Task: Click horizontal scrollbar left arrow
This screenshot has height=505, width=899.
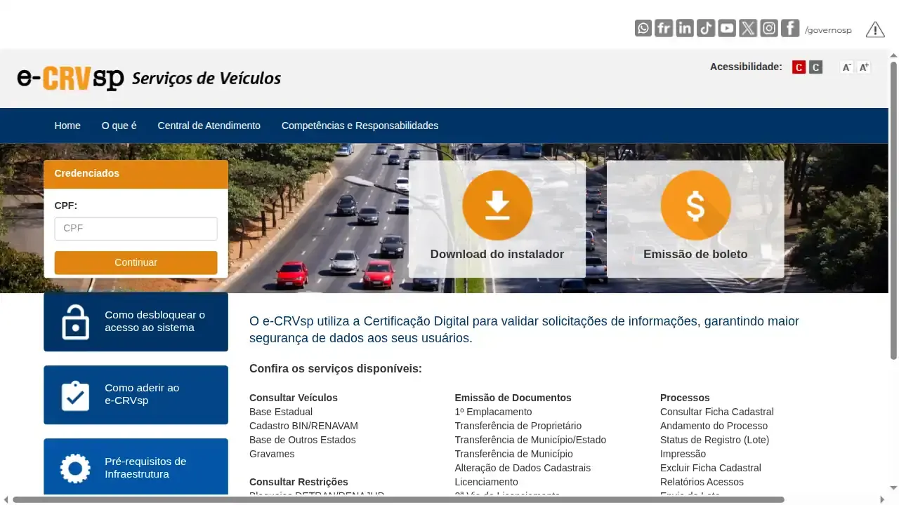Action: [6, 499]
